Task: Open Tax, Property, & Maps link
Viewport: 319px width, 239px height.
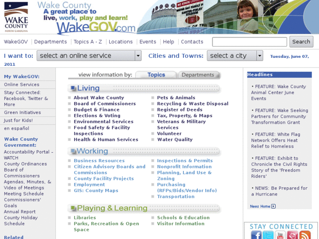Action: [x=185, y=115]
